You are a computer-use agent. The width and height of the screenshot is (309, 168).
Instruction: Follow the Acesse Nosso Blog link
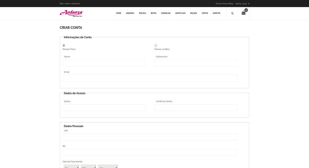(224, 4)
